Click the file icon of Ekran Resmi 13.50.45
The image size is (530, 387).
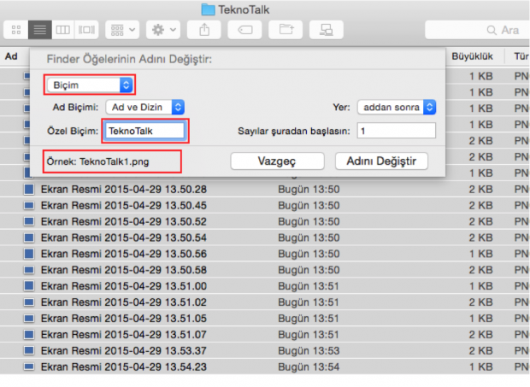29,206
